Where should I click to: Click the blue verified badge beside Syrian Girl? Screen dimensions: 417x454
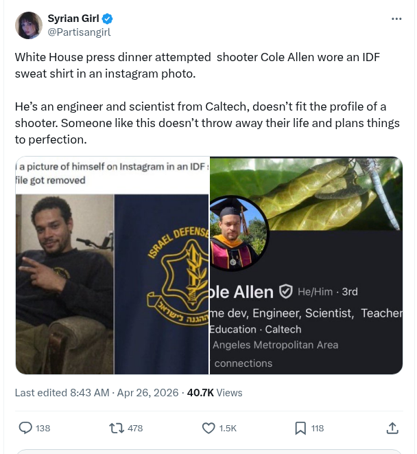(108, 19)
